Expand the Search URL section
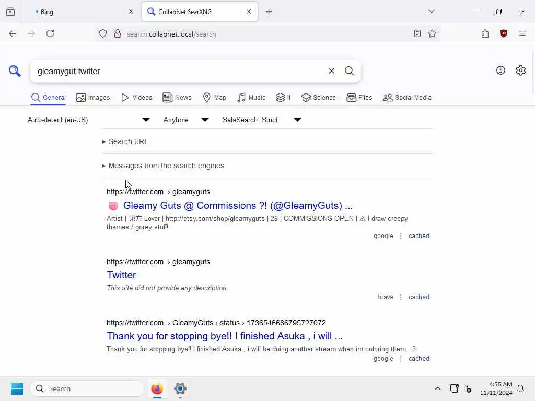 coord(125,141)
